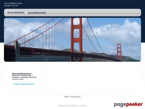
Task: Click the empty gray navigation bar area
Action: click(x=93, y=13)
